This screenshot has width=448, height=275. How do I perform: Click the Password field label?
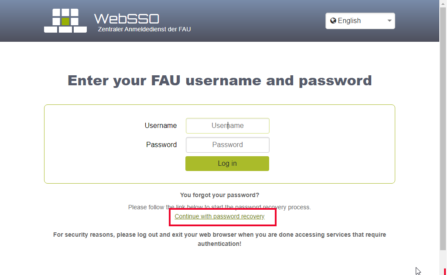click(161, 145)
